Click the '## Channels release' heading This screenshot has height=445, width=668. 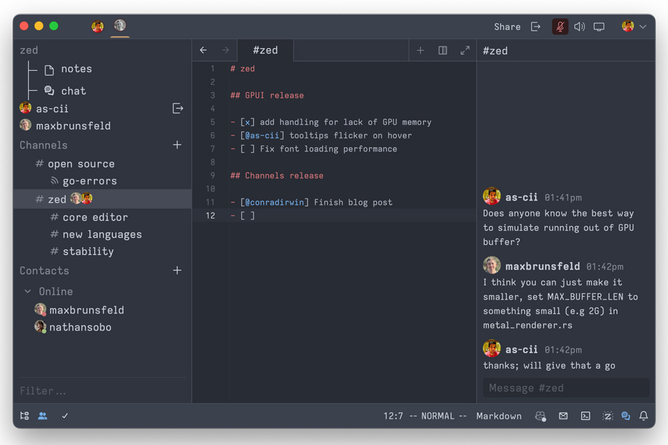pyautogui.click(x=277, y=175)
